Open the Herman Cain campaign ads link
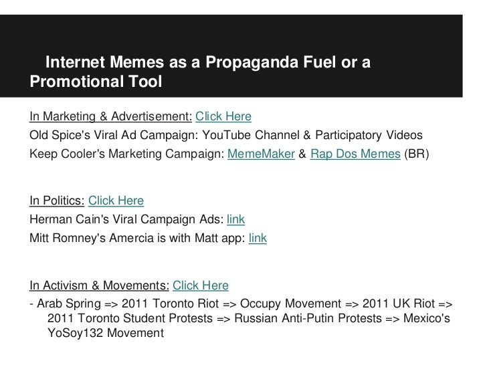Screen dimensions: 487x365 tap(237, 219)
